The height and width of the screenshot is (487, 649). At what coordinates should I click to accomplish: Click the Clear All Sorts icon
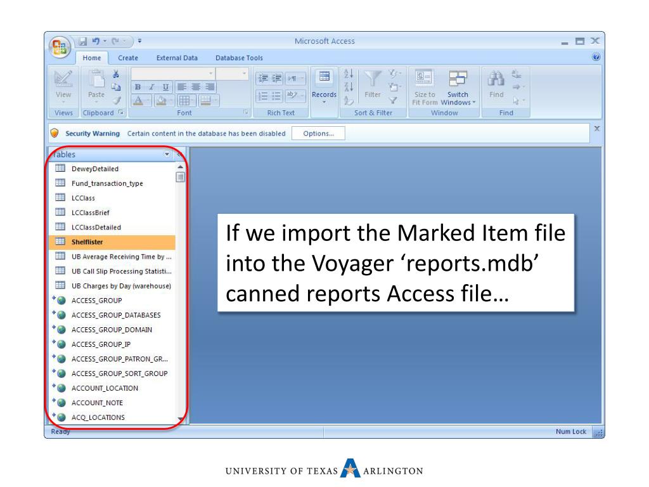349,100
